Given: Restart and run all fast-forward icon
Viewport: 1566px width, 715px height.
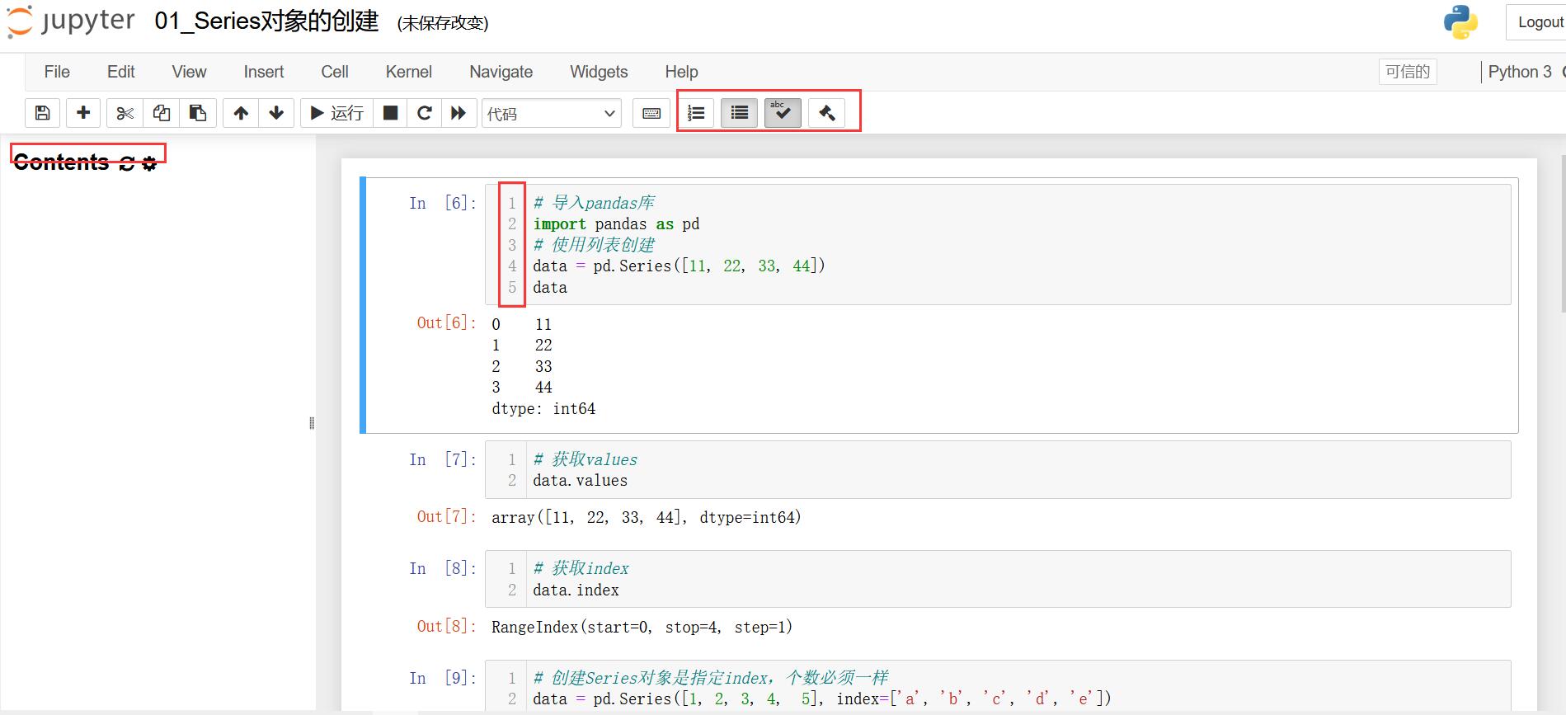Looking at the screenshot, I should (459, 113).
